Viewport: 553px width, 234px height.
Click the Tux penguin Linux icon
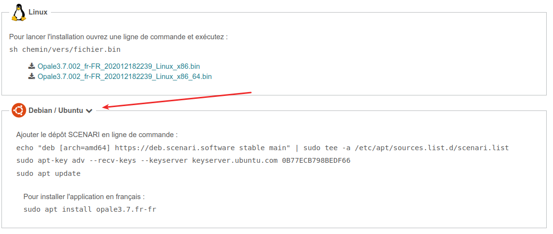(x=19, y=12)
